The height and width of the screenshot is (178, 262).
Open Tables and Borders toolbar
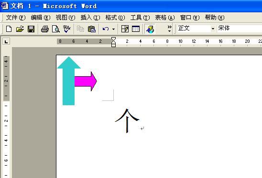tap(125, 29)
